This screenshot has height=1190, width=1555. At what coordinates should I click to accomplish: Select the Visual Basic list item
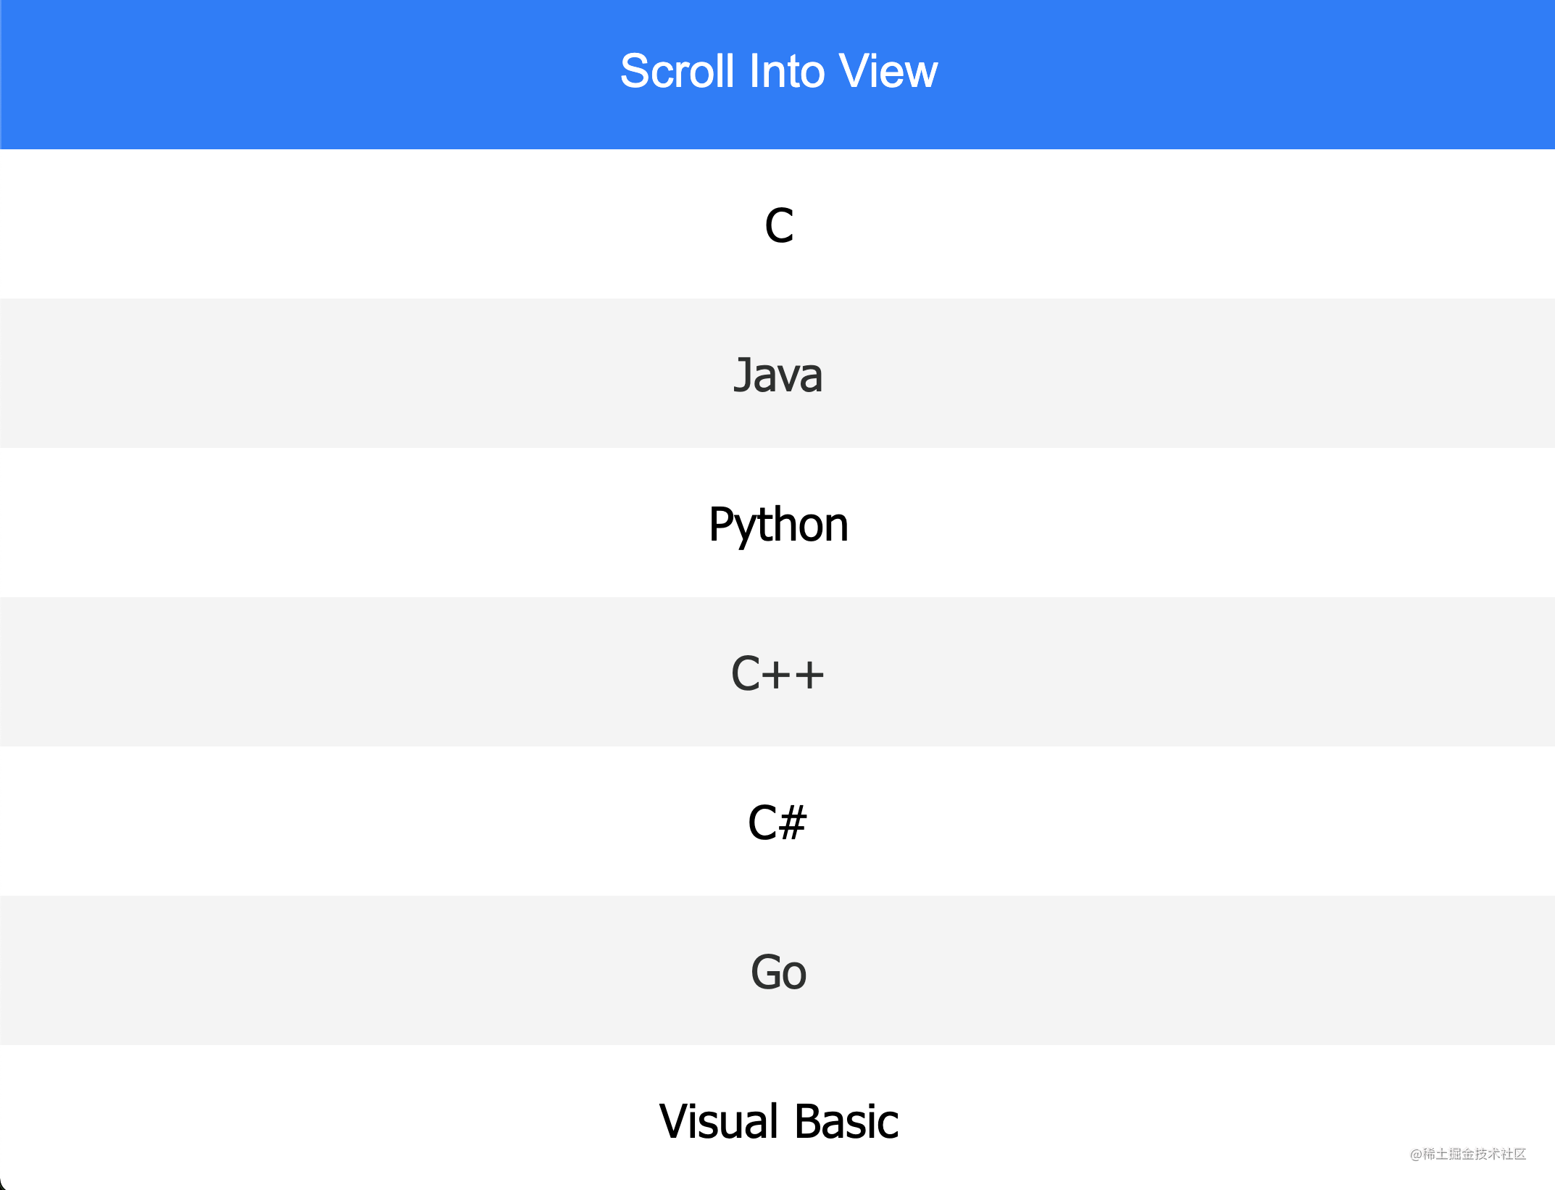click(777, 1121)
